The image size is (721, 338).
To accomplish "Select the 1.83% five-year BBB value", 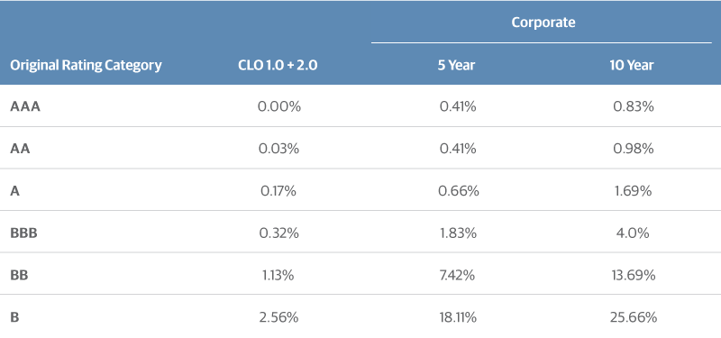I will [458, 233].
